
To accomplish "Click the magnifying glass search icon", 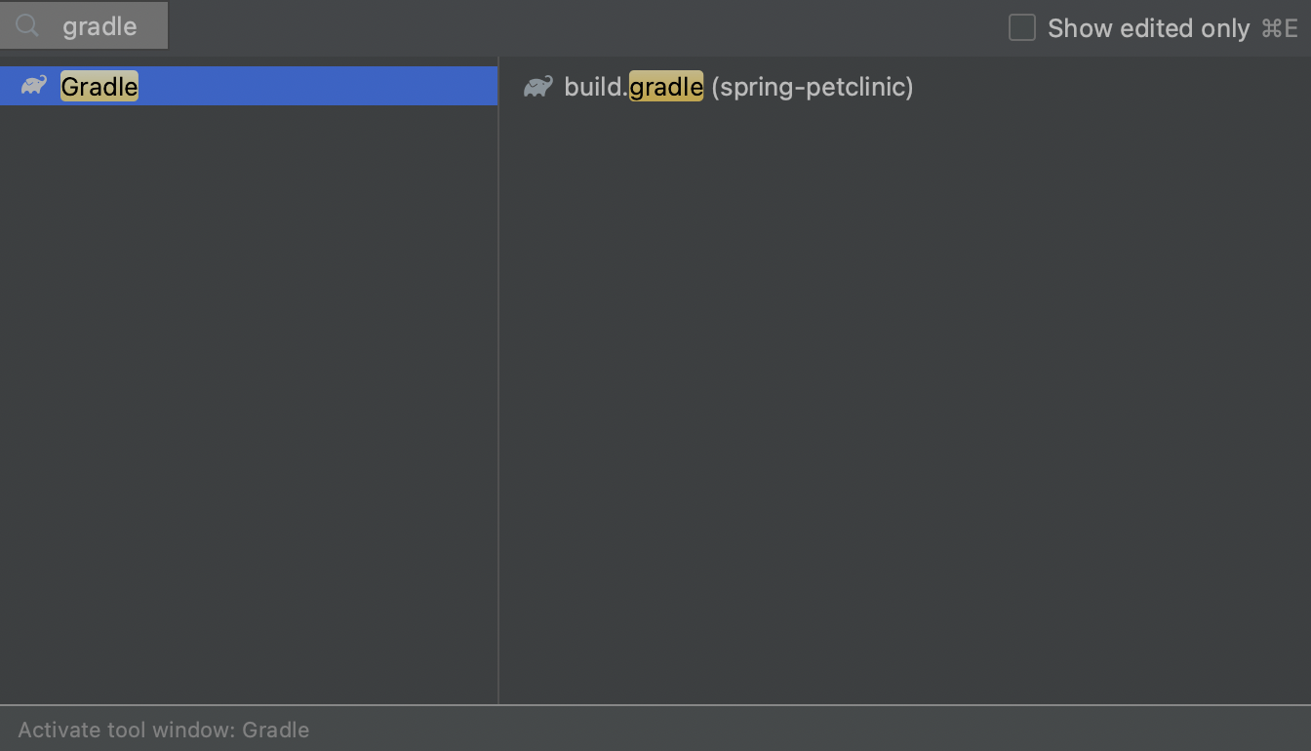I will click(26, 27).
